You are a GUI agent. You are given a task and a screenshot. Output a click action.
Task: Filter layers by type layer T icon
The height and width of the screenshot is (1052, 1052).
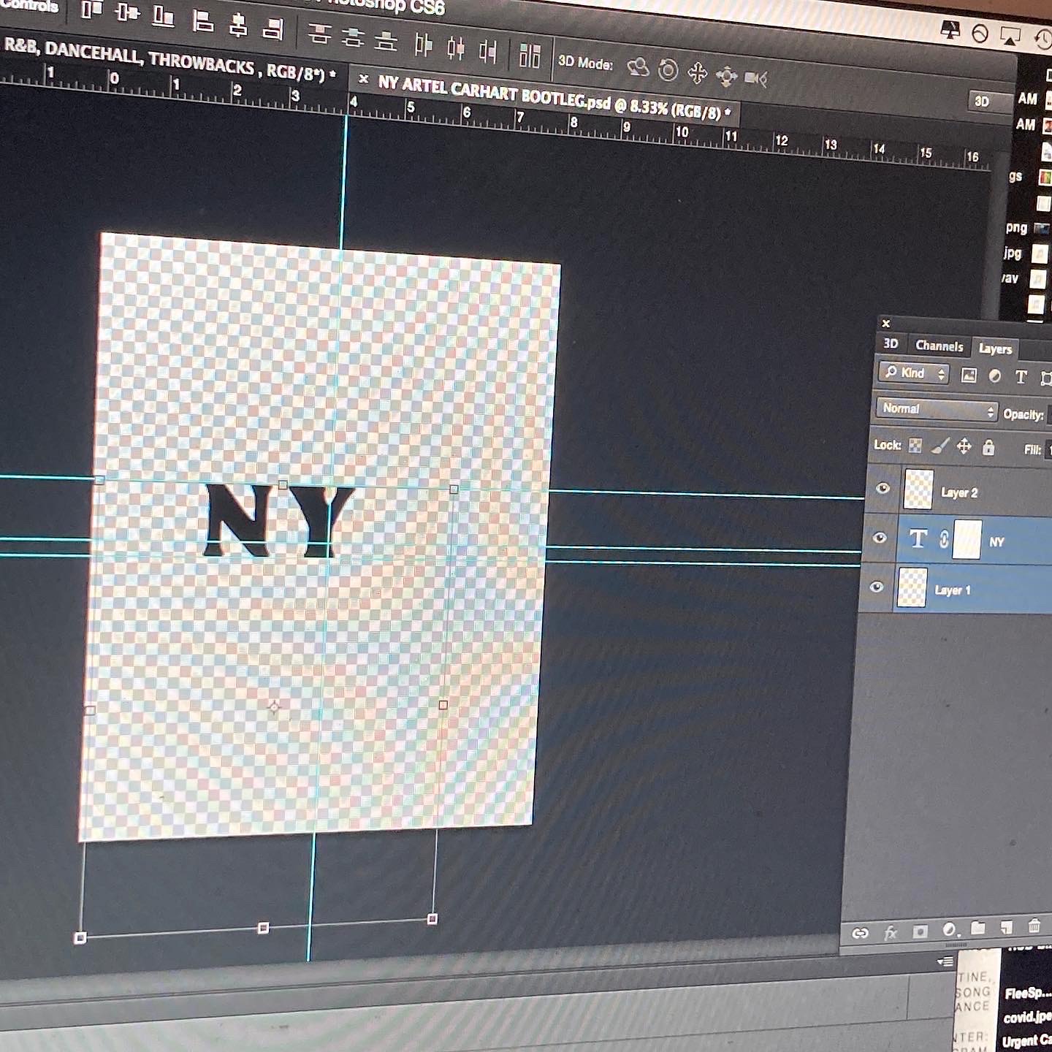(x=1021, y=377)
